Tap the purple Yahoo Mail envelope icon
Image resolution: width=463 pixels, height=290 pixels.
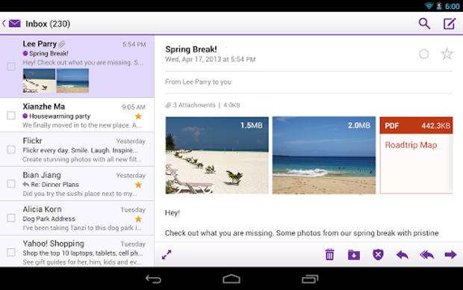click(15, 23)
